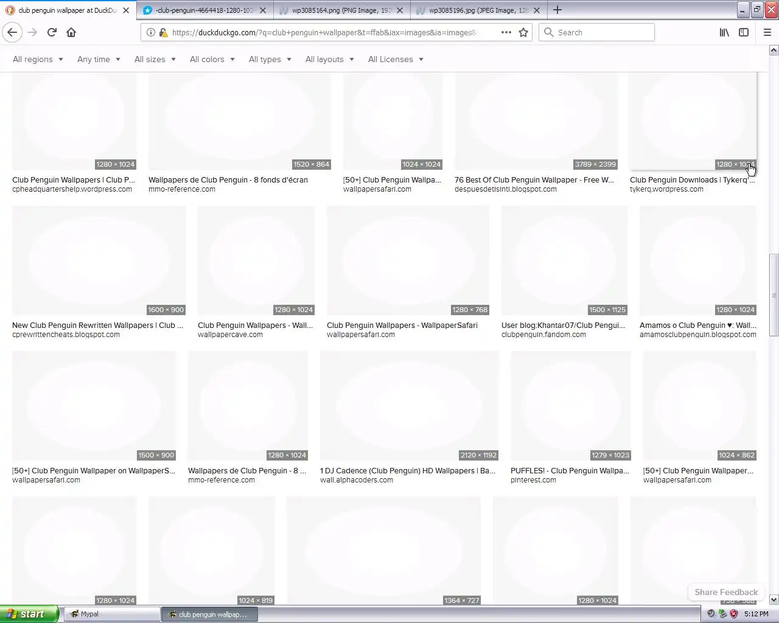The image size is (779, 623).
Task: Click wall.alphacoders.com source text
Action: (x=357, y=480)
